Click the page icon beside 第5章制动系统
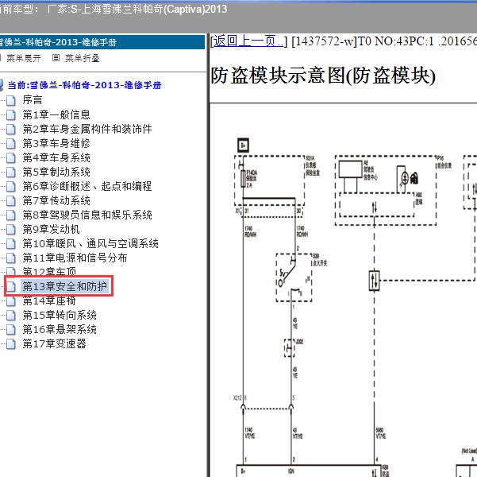Screen dimensions: 477x477 pos(11,173)
